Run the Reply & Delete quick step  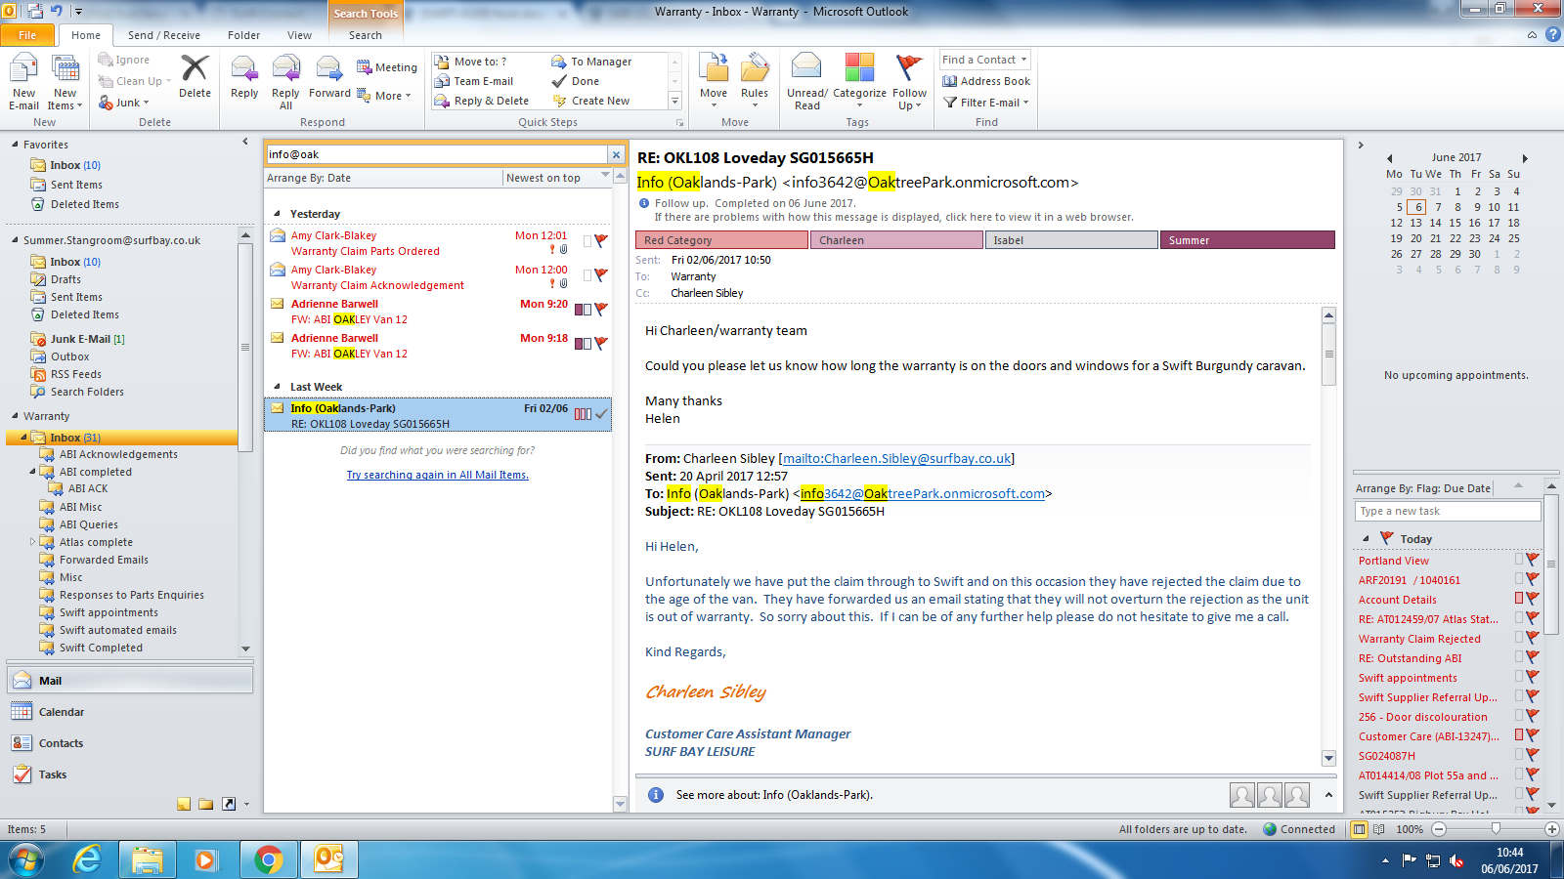tap(482, 101)
